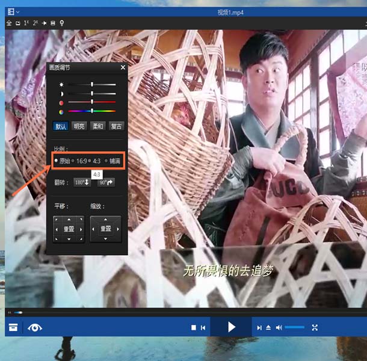Pan the video to lower-right
The height and width of the screenshot is (361, 367).
point(81,239)
